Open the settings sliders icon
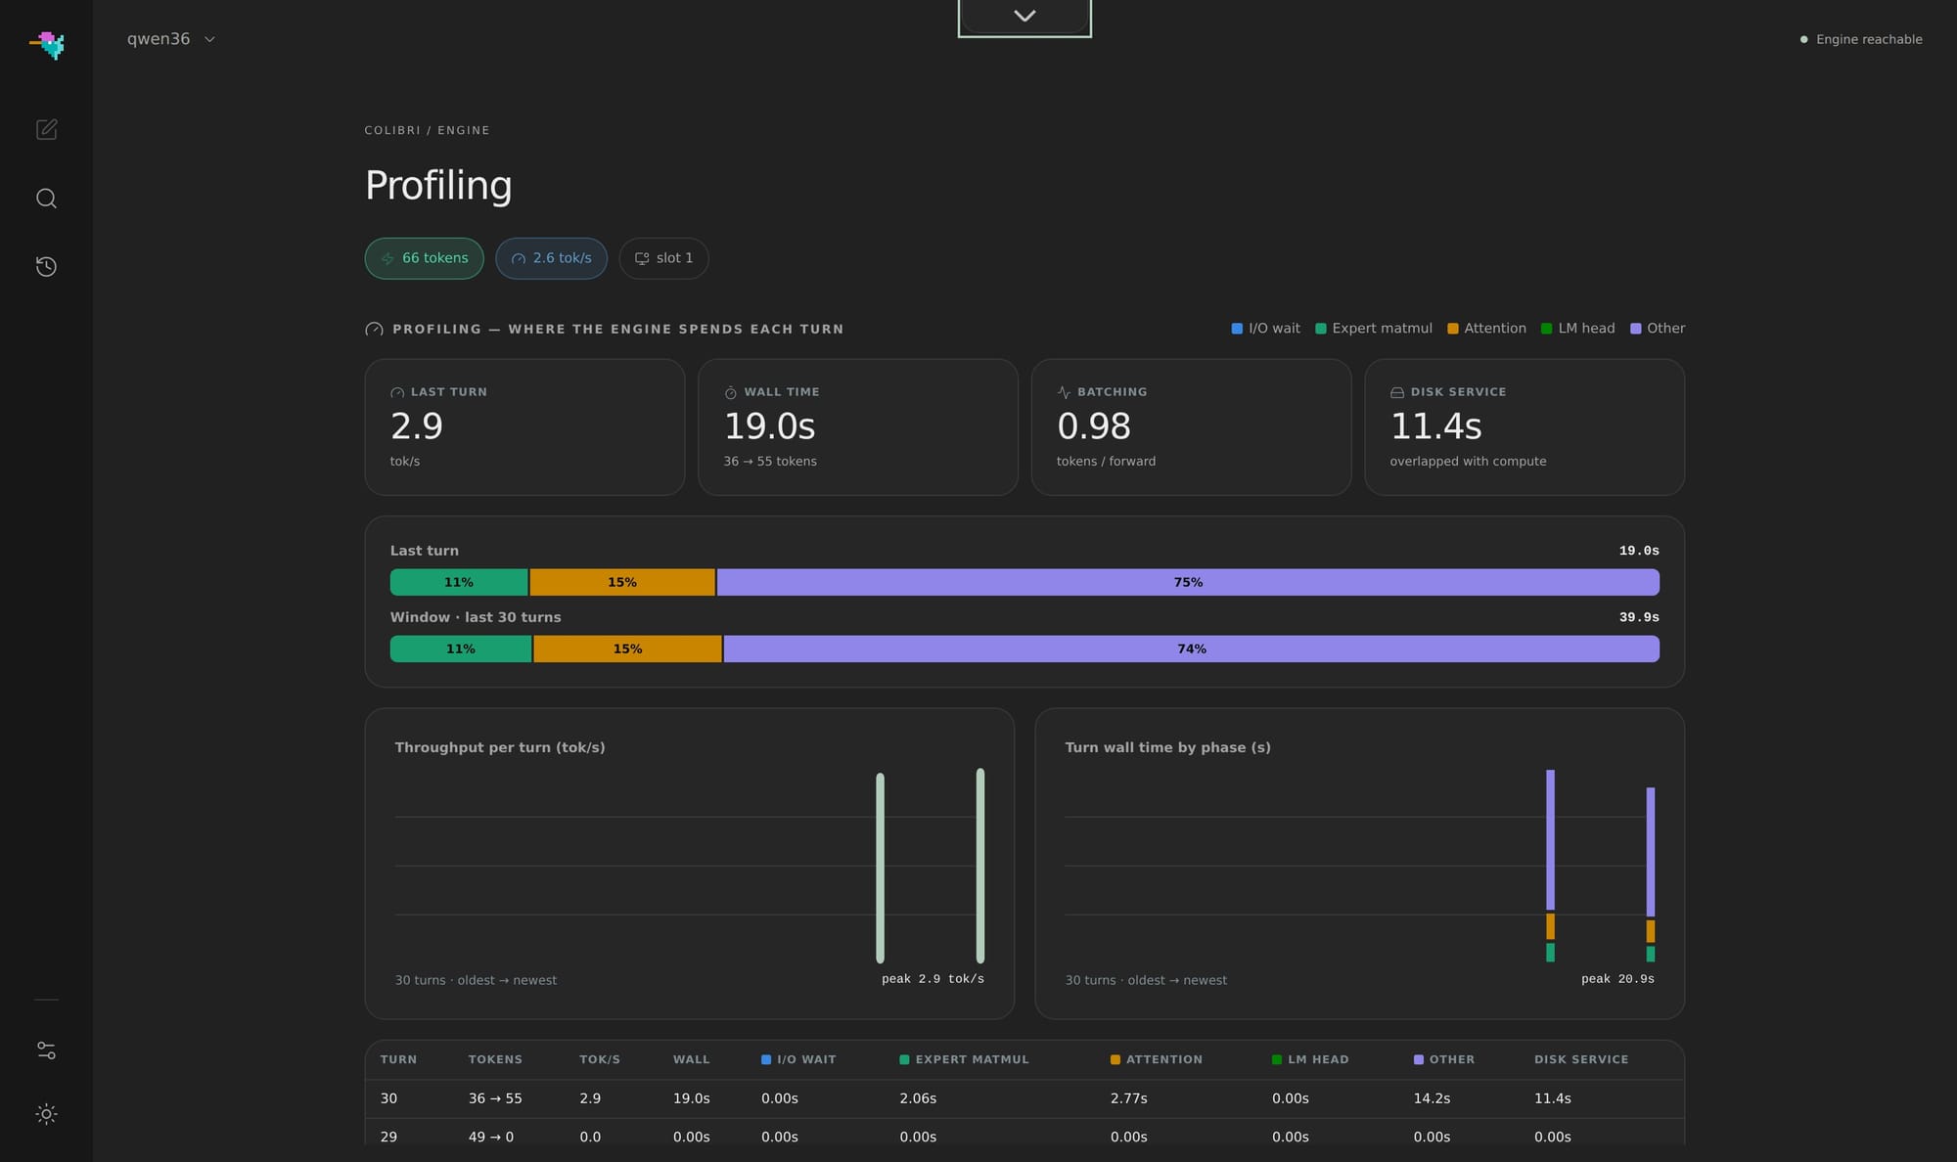This screenshot has height=1162, width=1957. 46,1050
